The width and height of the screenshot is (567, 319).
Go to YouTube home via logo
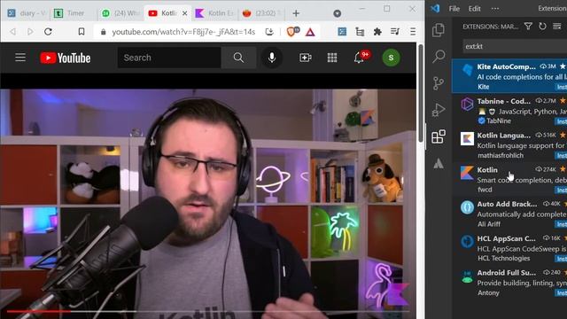tap(66, 58)
